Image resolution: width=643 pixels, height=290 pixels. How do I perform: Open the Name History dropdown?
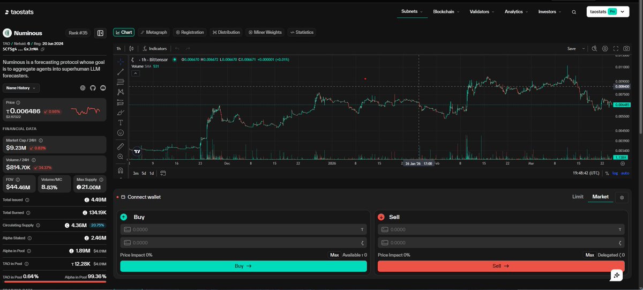[x=21, y=87]
